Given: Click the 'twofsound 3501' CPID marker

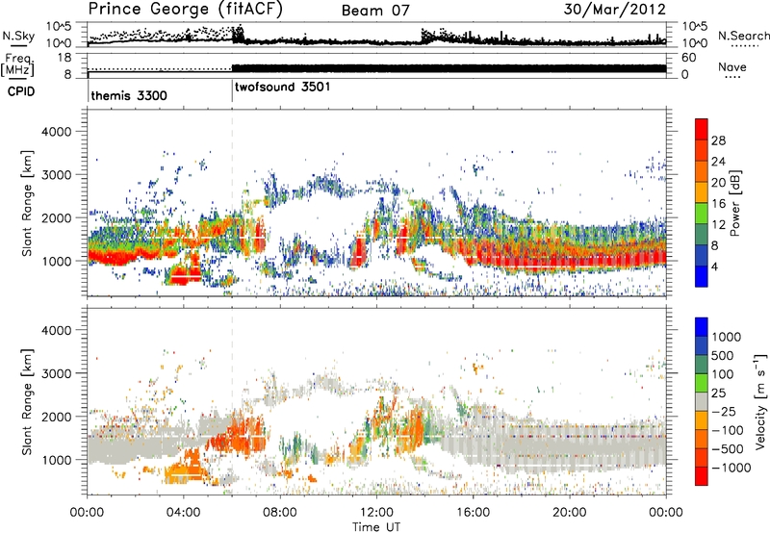Looking at the screenshot, I should (282, 88).
